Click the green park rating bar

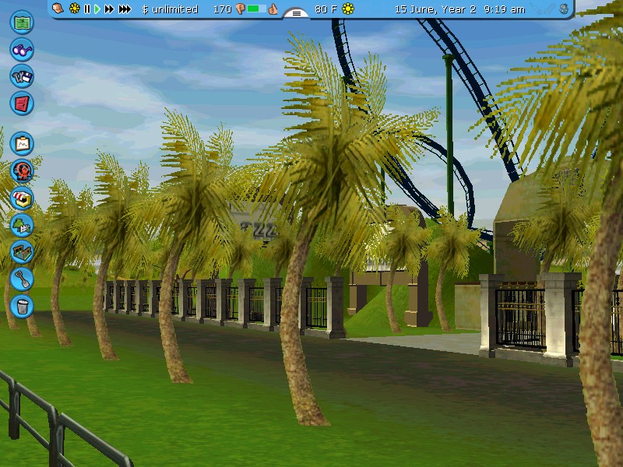point(257,9)
